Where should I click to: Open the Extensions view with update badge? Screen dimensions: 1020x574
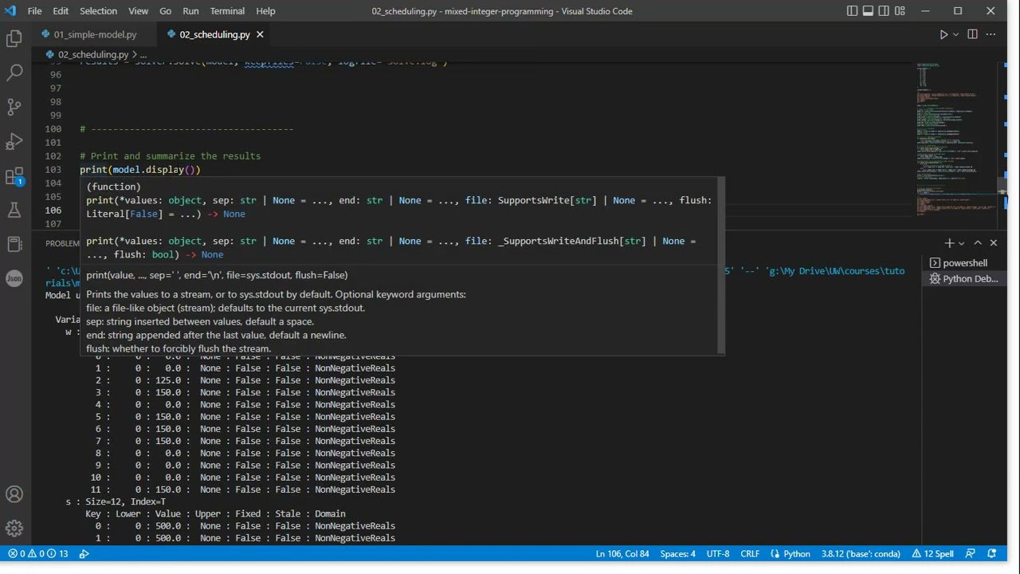pyautogui.click(x=14, y=176)
